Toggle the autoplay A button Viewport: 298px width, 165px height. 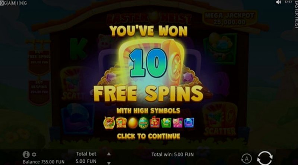[247, 159]
